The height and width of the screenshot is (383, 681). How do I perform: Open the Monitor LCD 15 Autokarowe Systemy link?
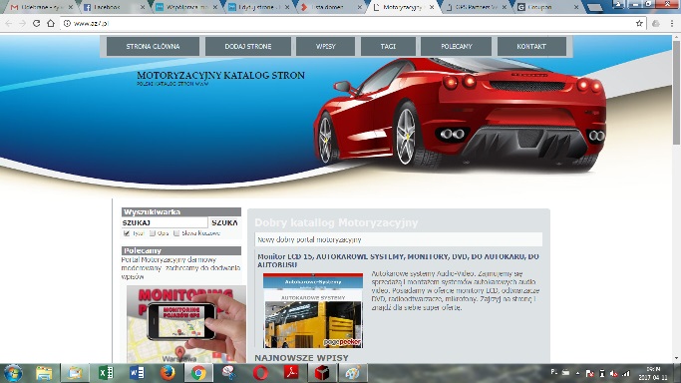(398, 260)
